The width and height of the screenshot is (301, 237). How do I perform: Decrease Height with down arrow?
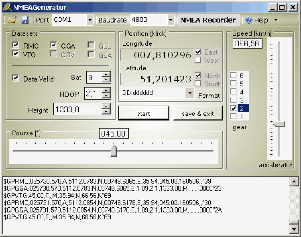[x=106, y=112]
